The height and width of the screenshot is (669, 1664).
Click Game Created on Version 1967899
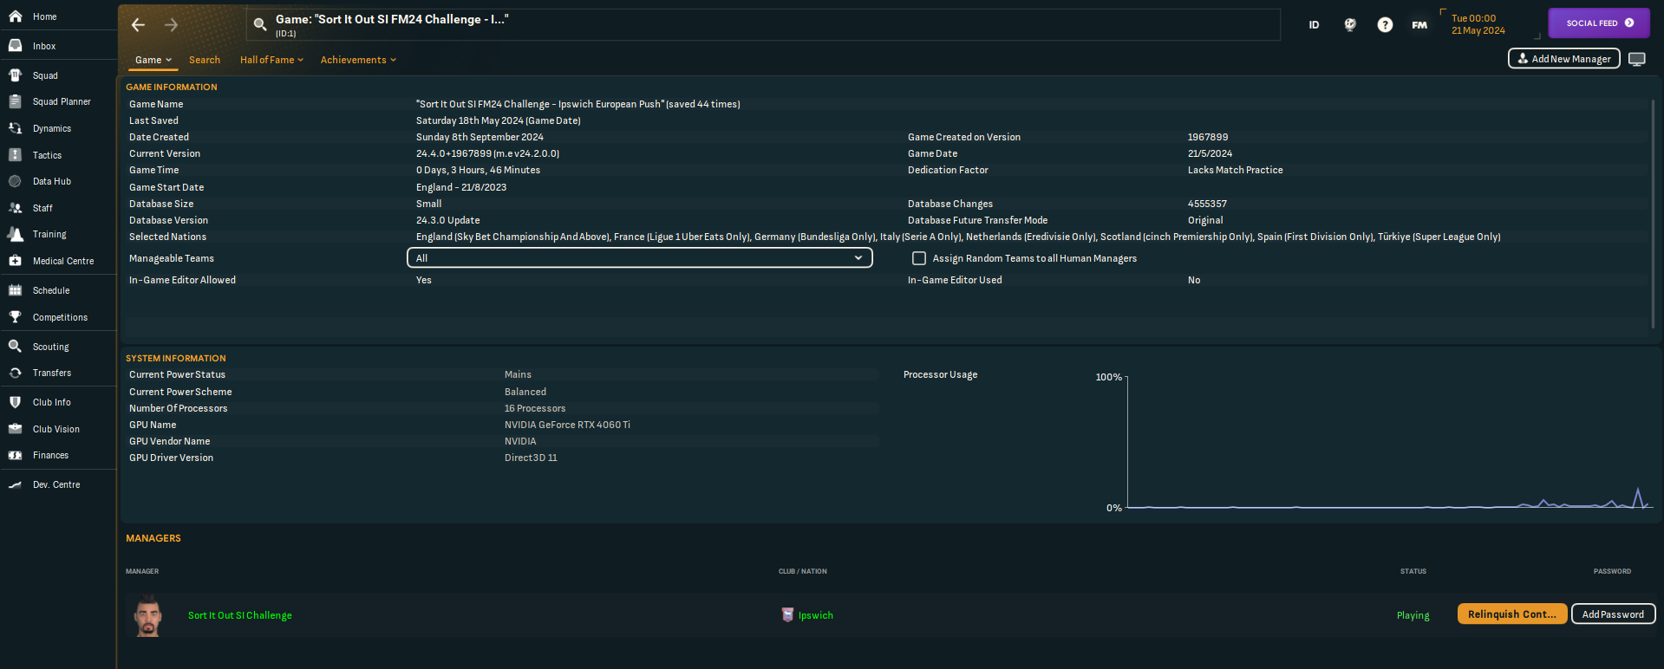pos(1208,137)
